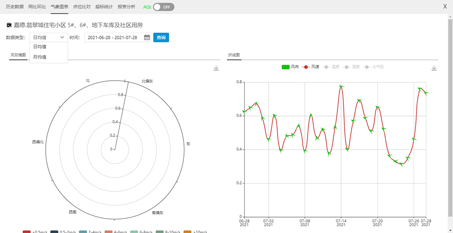Toggle the 风向 green legend marker
Viewport: 453px width, 233px height.
click(285, 67)
